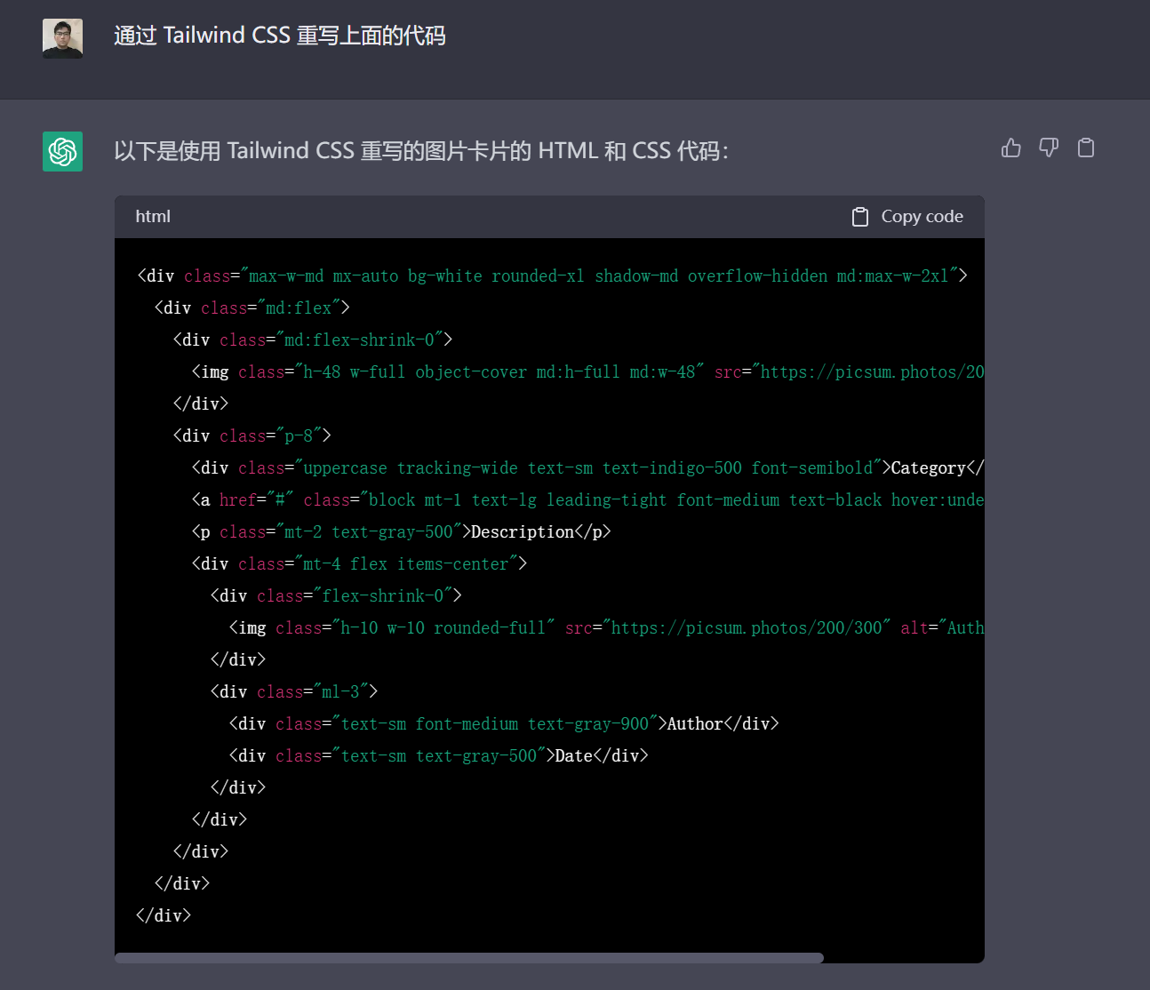The image size is (1150, 990).
Task: Click the clipboard icon in the code header
Action: [x=859, y=217]
